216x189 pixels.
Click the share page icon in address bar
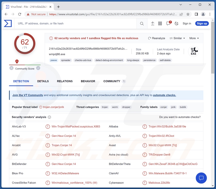[181, 14]
